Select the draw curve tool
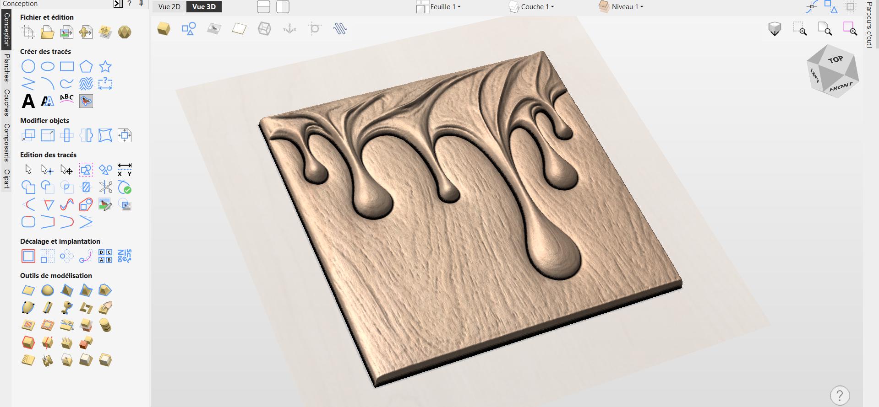The width and height of the screenshot is (879, 407). pyautogui.click(x=67, y=84)
